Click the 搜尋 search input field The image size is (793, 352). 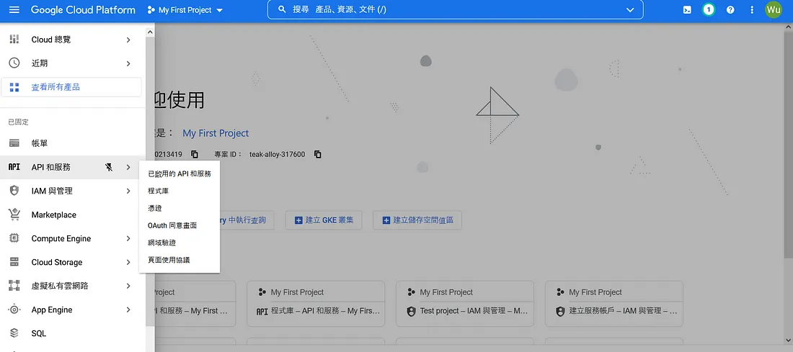coord(455,9)
